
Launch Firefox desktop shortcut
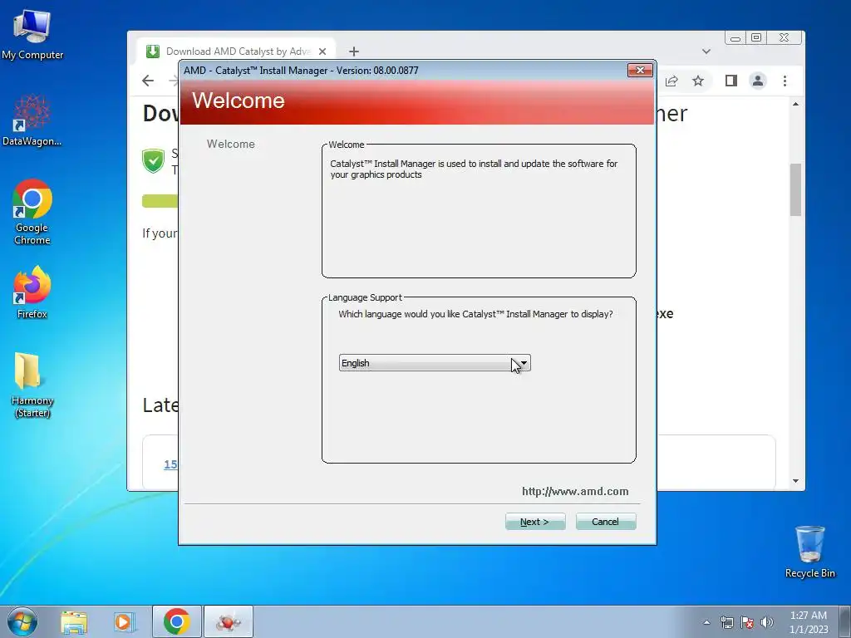coord(32,292)
